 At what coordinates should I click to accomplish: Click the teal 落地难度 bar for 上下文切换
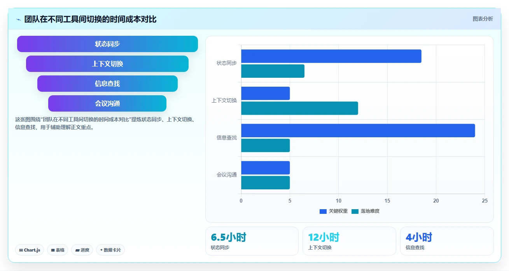click(x=299, y=108)
